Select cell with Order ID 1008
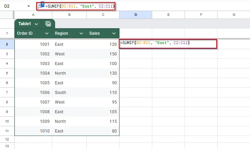 (x=33, y=112)
